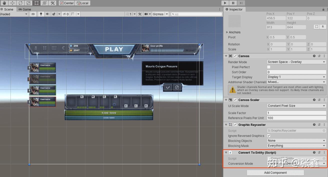The width and height of the screenshot is (328, 177).
Task: Click Add Component button
Action: (275, 172)
